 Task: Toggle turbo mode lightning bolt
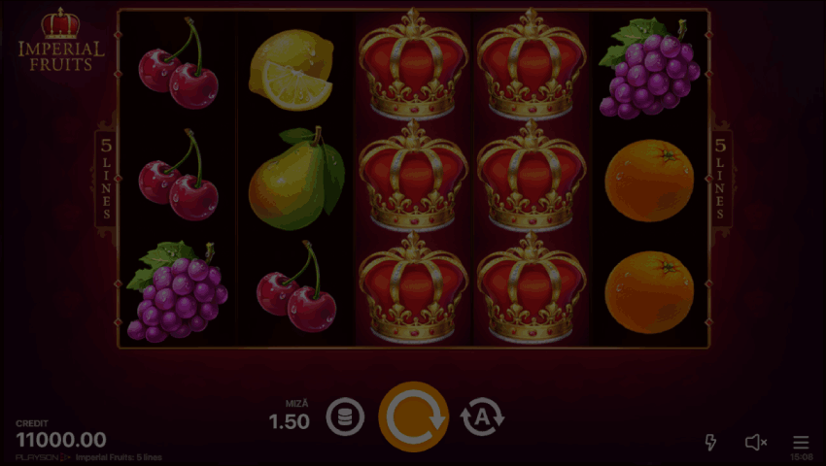(x=710, y=443)
